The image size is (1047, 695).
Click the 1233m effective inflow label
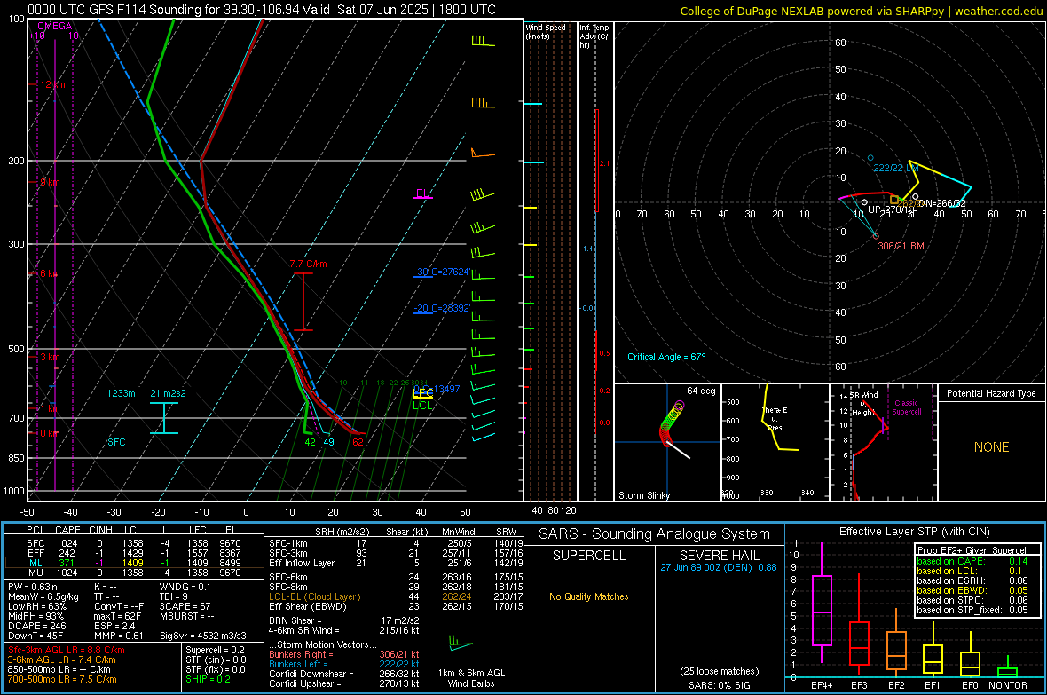(x=122, y=393)
